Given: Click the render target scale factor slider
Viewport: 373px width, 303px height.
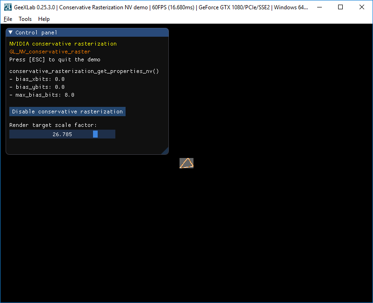Looking at the screenshot, I should [x=62, y=134].
